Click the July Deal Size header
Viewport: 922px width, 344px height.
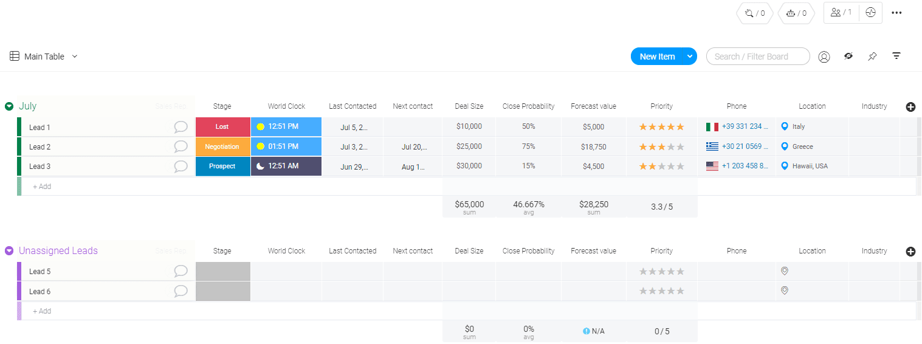469,106
